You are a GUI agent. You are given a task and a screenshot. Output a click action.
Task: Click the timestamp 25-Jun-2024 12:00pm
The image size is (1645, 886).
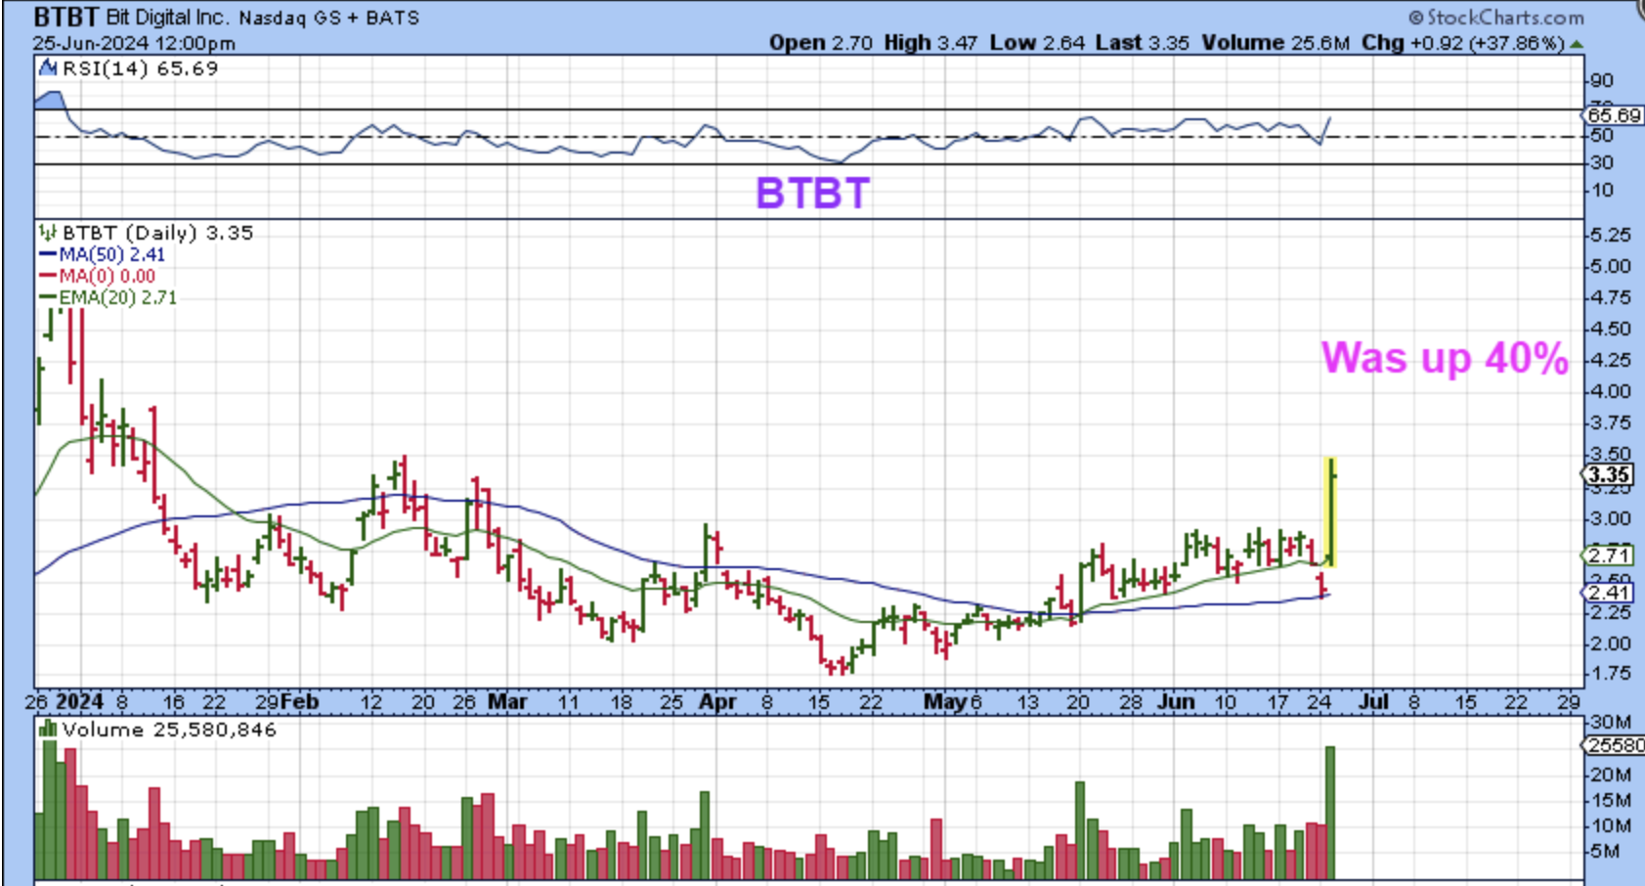tap(134, 43)
